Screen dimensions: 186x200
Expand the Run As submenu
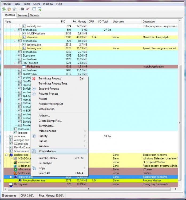coord(60,141)
